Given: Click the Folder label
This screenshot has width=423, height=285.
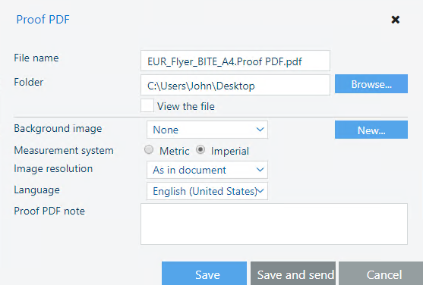Looking at the screenshot, I should coord(29,82).
